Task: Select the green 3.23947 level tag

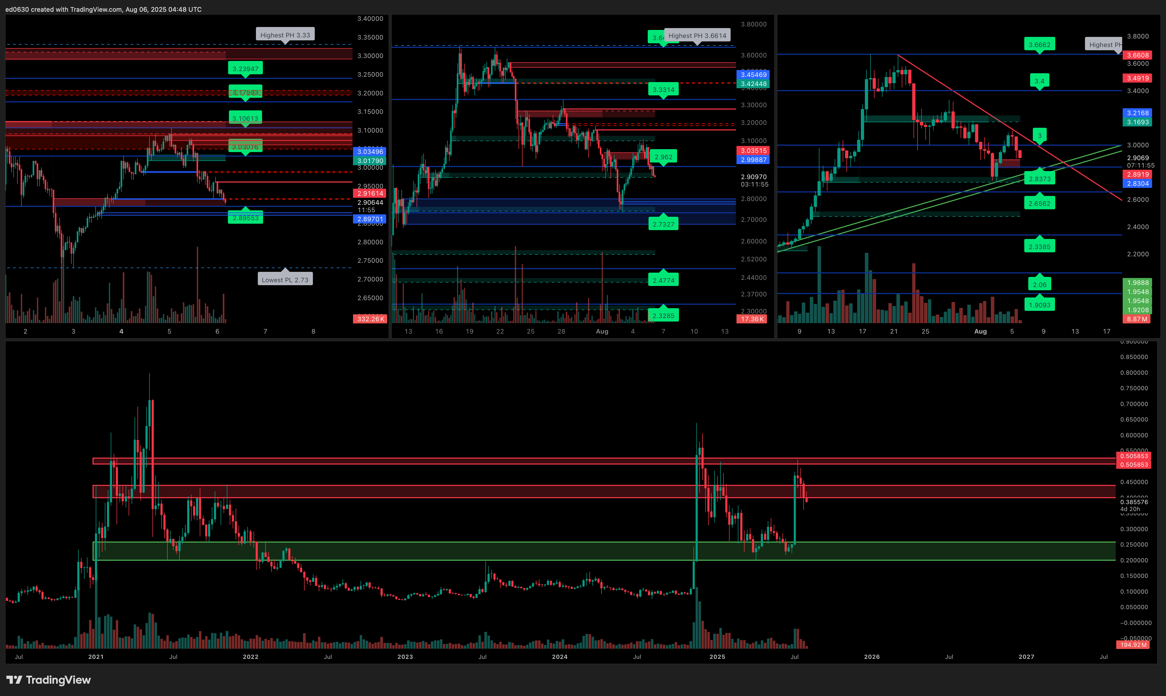Action: pyautogui.click(x=246, y=68)
